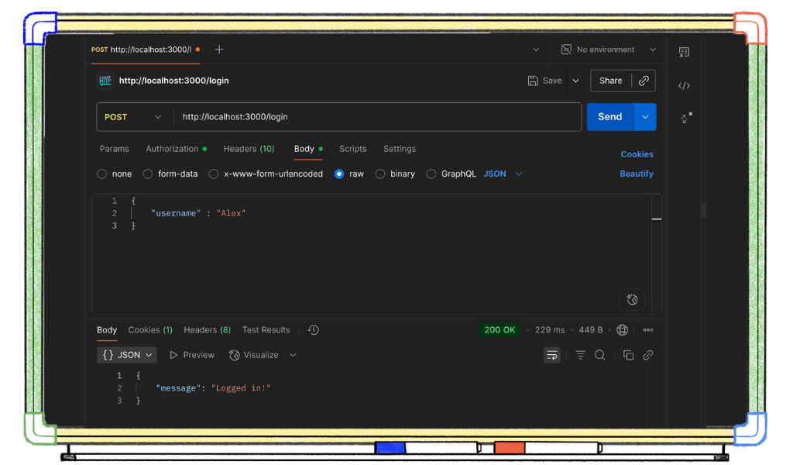This screenshot has height=465, width=793.
Task: Click the Beautify link
Action: [636, 174]
